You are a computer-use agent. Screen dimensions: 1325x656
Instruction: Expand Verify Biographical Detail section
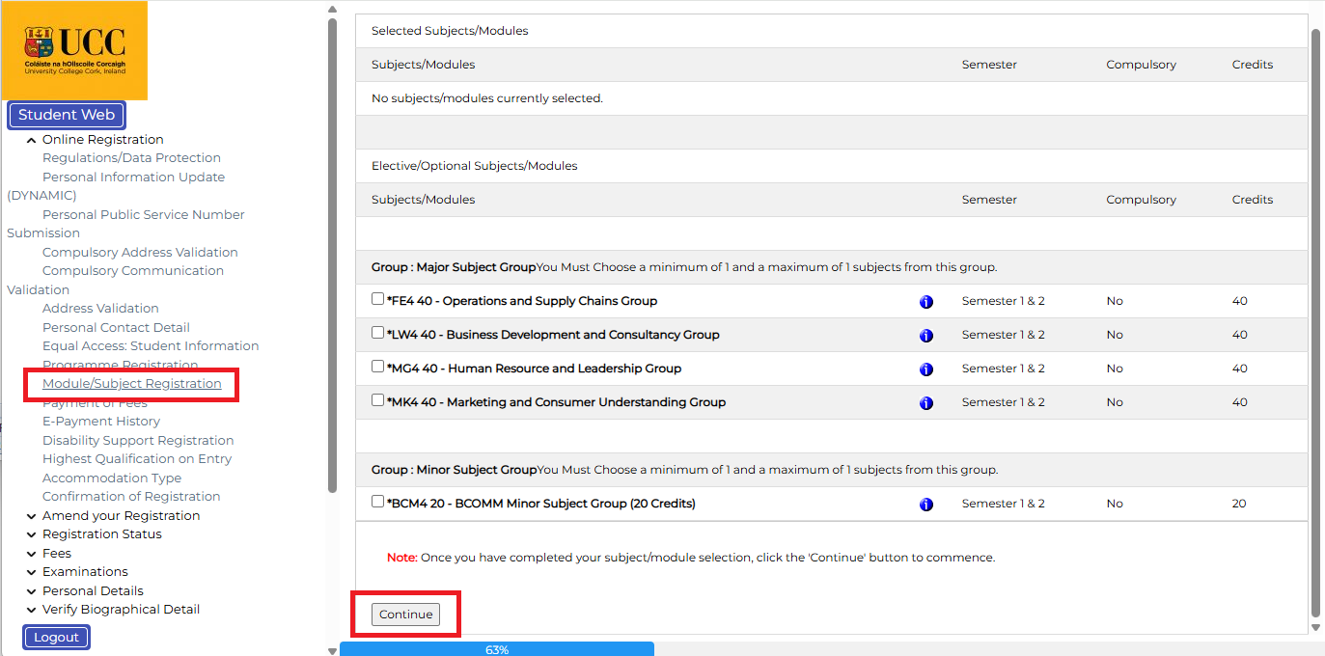[x=32, y=610]
